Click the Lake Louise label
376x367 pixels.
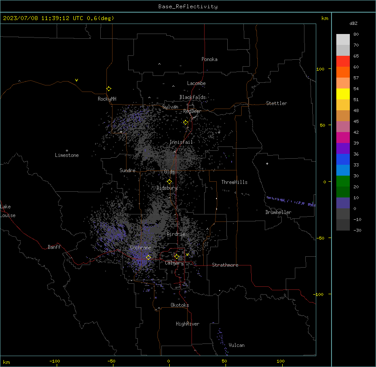tap(8, 211)
